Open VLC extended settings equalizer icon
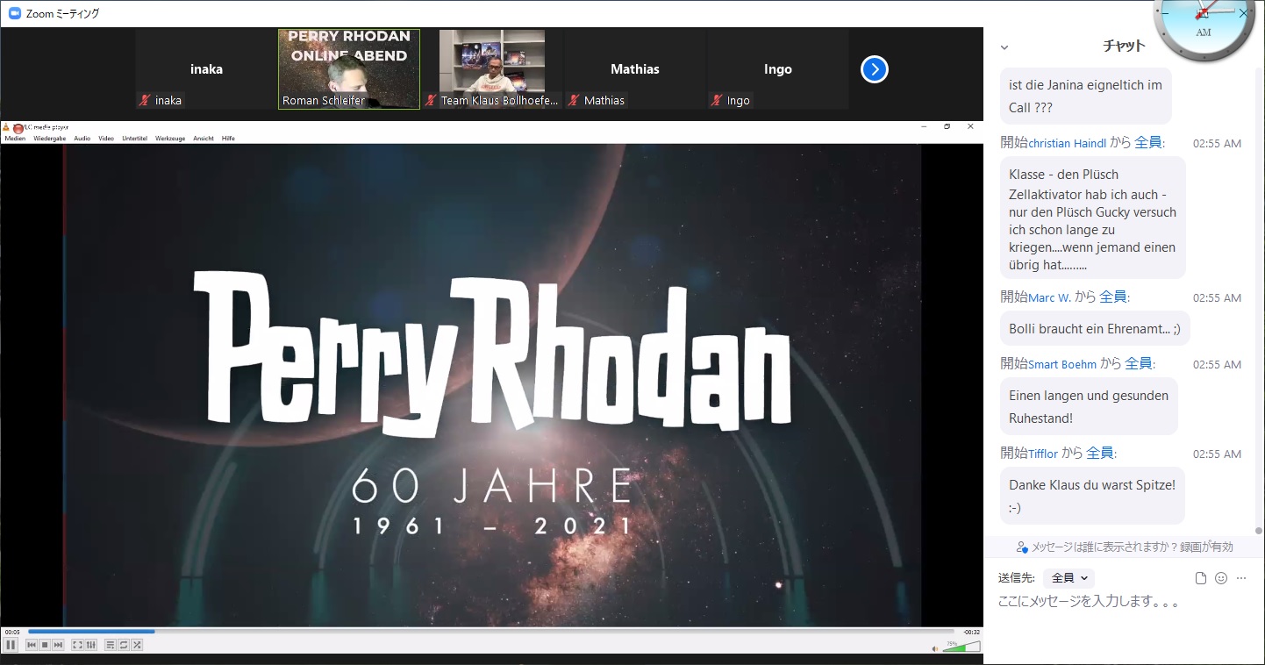The width and height of the screenshot is (1265, 665). tap(90, 645)
